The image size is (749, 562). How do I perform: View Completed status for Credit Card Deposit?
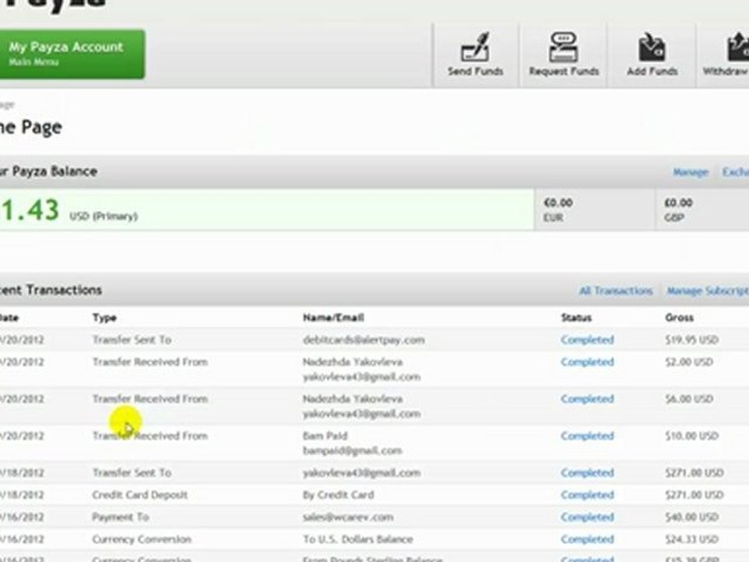pos(587,495)
